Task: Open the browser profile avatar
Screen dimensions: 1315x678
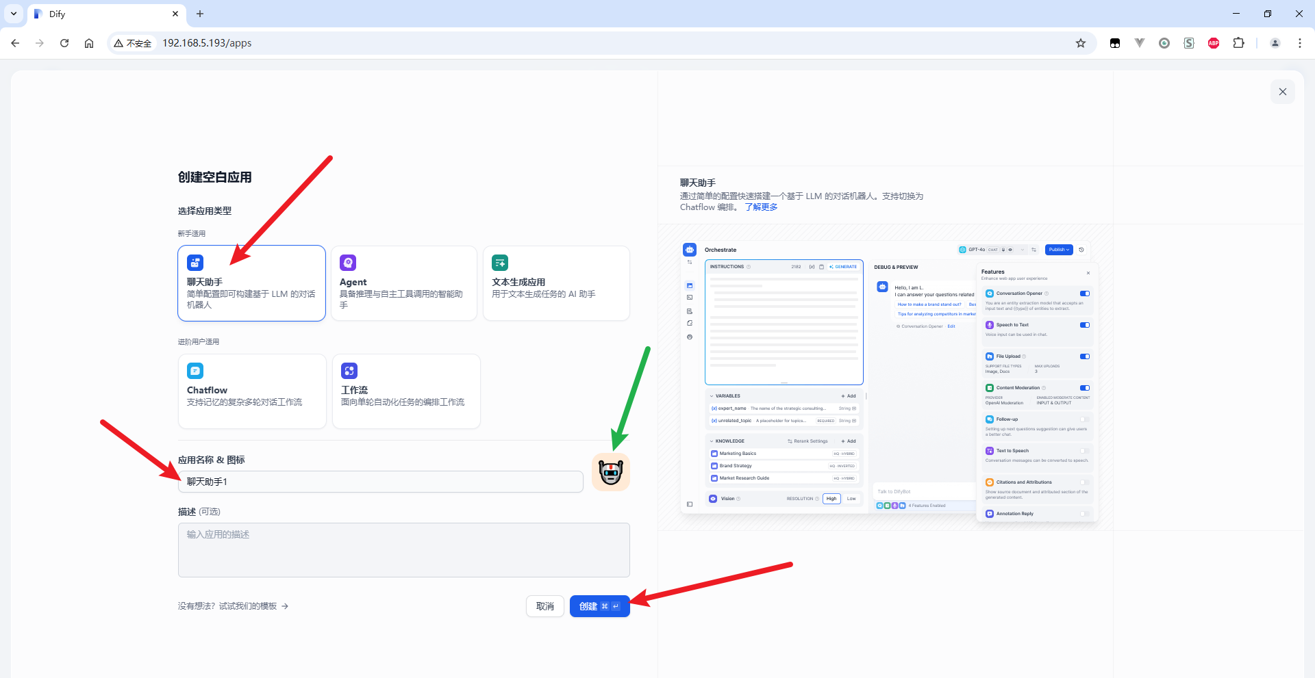Action: pyautogui.click(x=1275, y=43)
